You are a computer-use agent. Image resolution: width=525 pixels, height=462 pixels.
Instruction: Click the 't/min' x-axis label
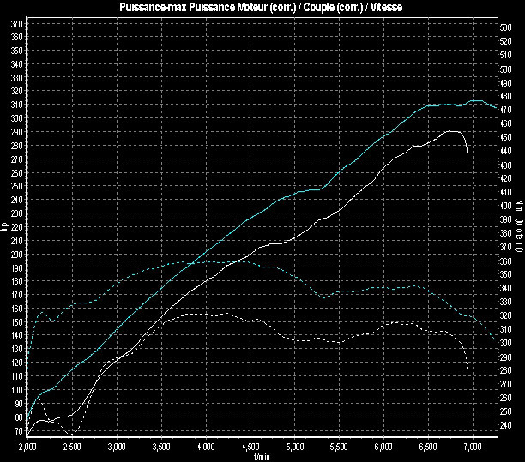tap(262, 456)
